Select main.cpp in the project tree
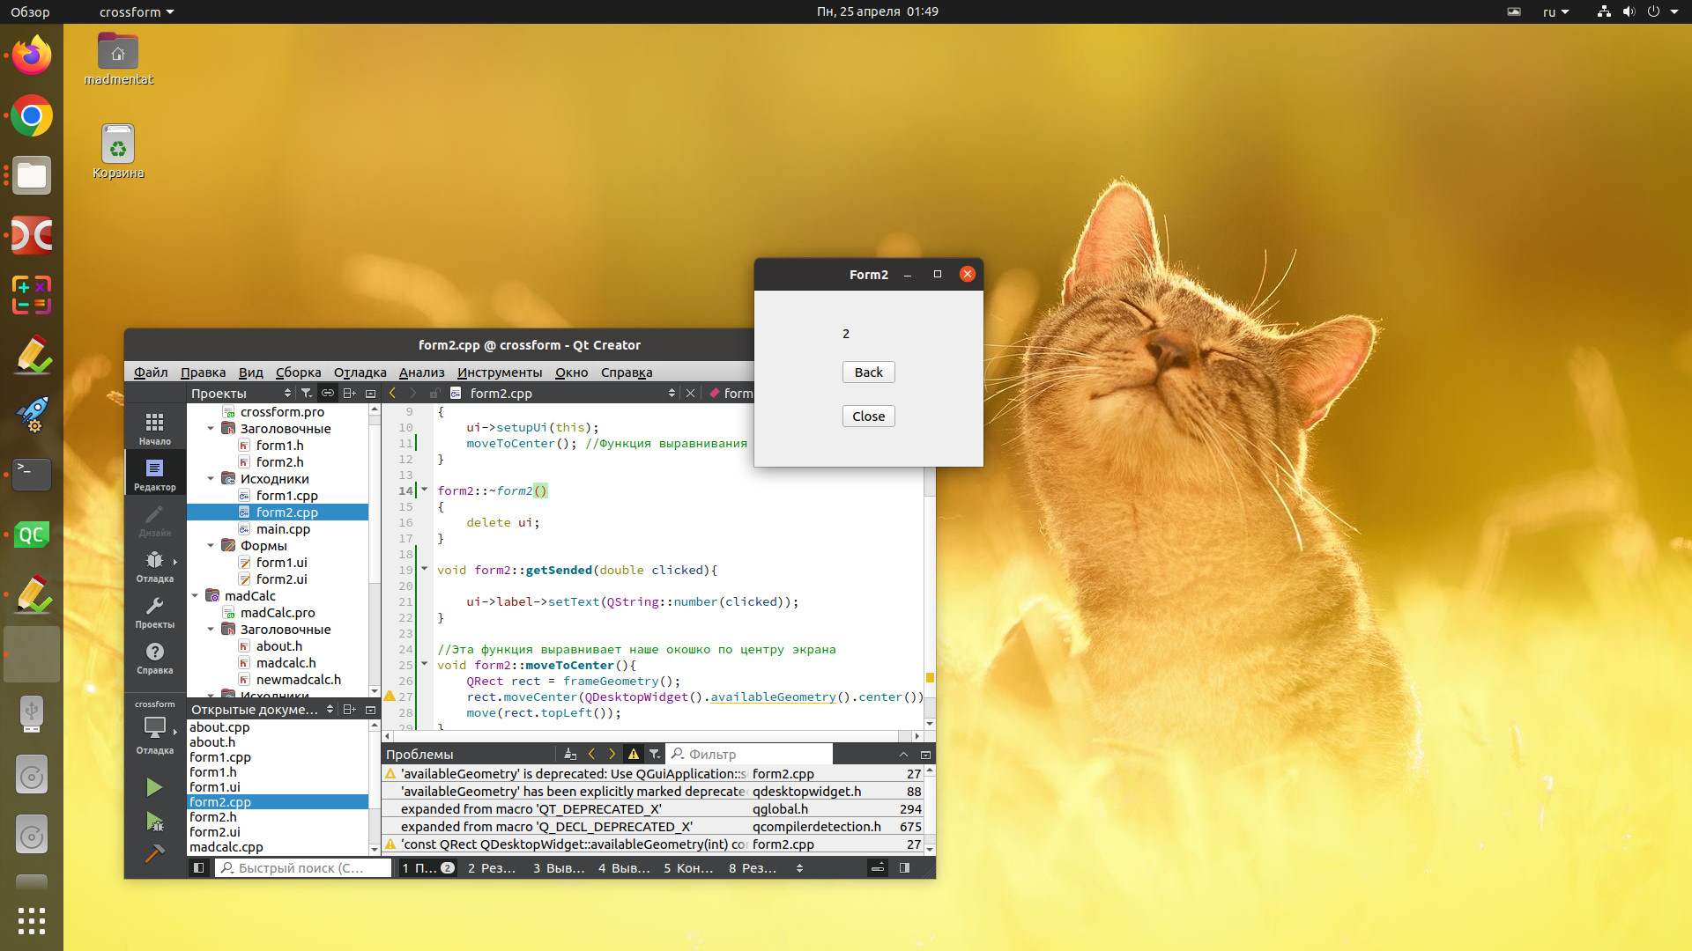This screenshot has width=1692, height=951. [x=283, y=529]
